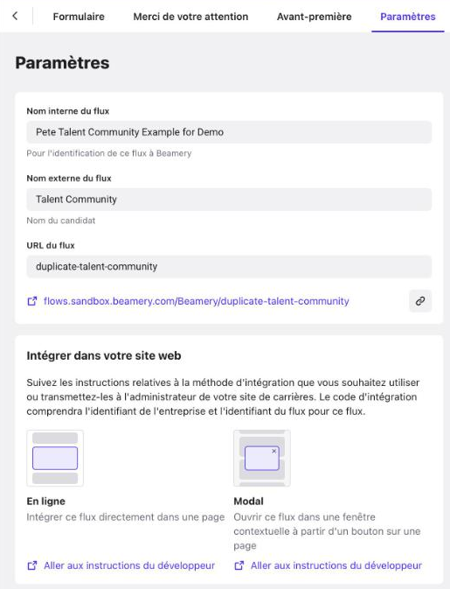This screenshot has height=589, width=450.
Task: Click external-link icon beside flows.sandbox.beamery.com URL
Action: coord(32,301)
